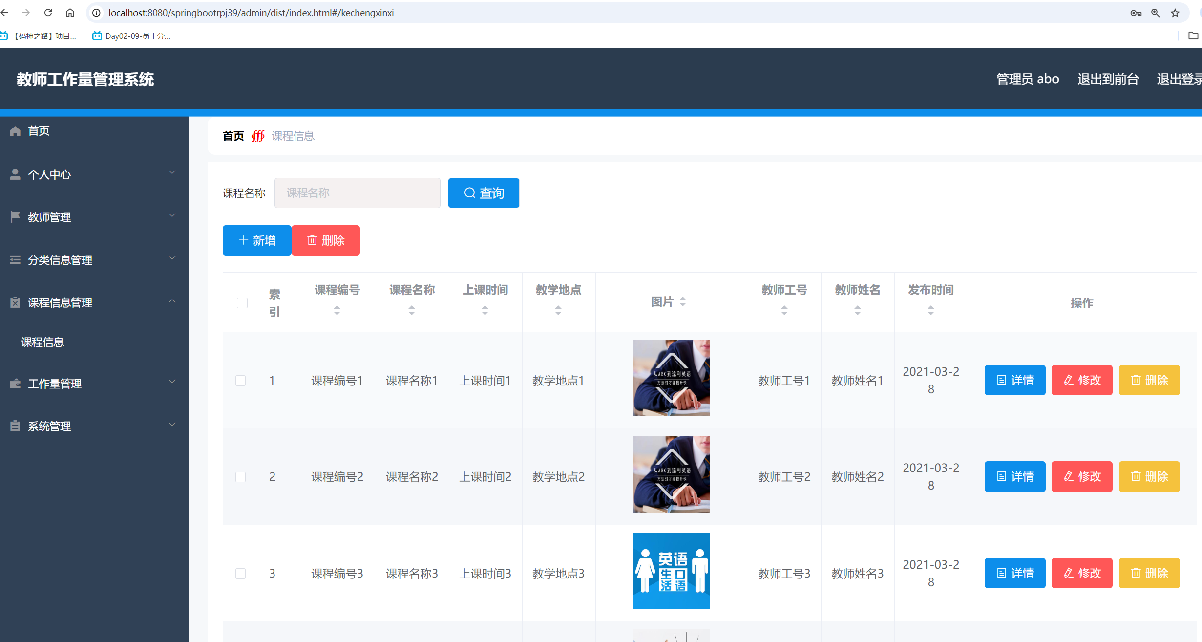Click the password key icon in the address bar
1202x642 pixels.
tap(1136, 13)
